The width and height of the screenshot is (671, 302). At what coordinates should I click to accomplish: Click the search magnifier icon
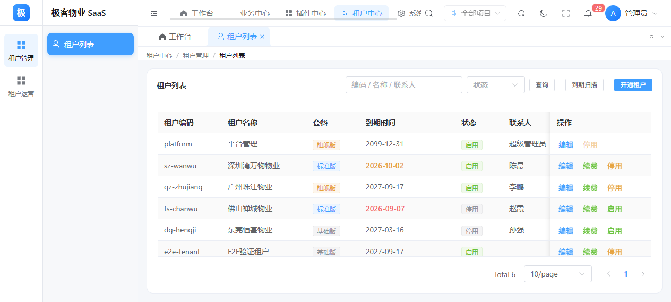pyautogui.click(x=429, y=13)
